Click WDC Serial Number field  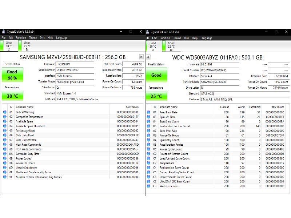click(x=220, y=70)
